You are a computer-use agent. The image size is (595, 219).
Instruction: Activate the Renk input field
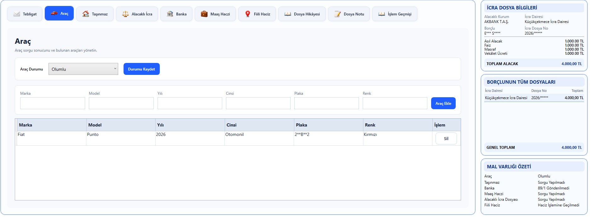tap(395, 103)
